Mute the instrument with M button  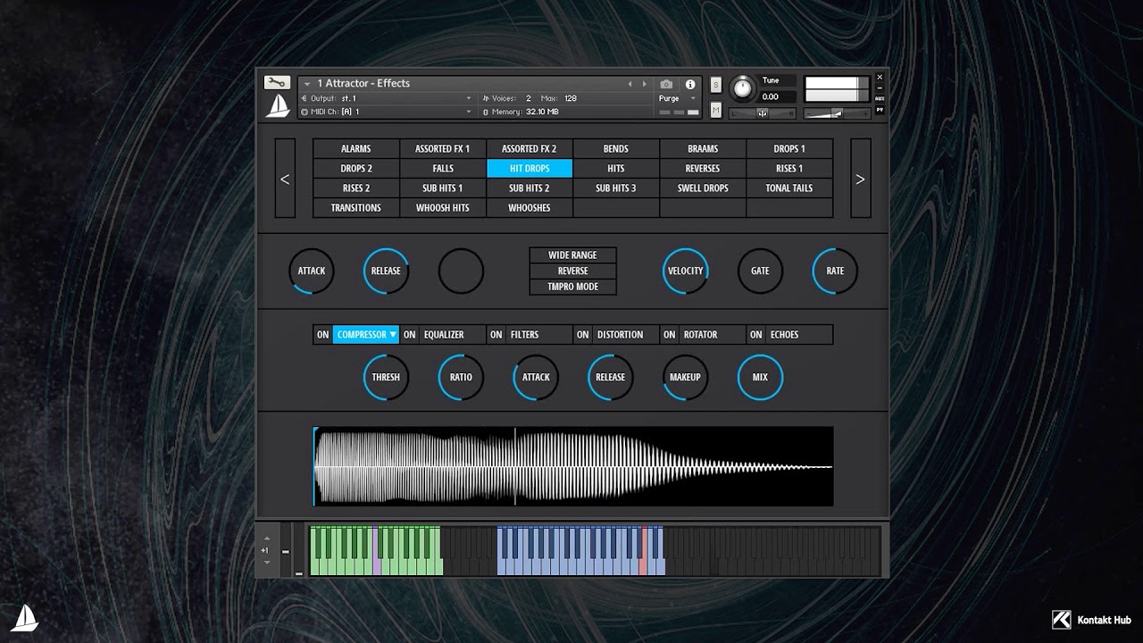tap(716, 110)
